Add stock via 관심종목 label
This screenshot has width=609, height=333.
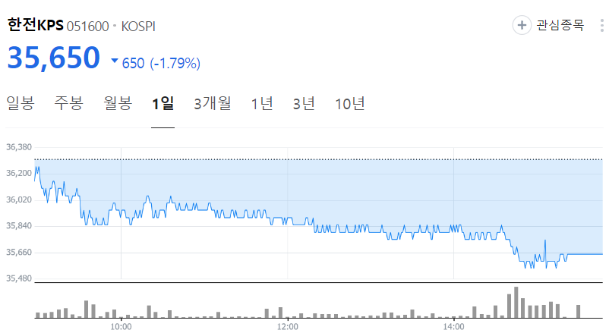(560, 25)
